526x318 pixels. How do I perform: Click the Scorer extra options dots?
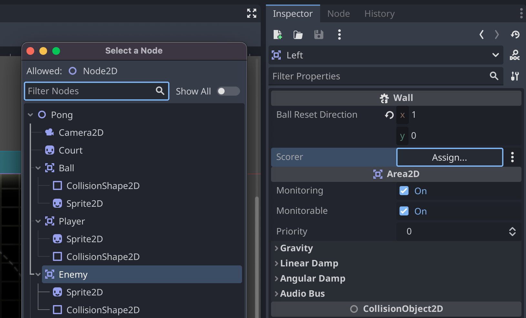(512, 157)
